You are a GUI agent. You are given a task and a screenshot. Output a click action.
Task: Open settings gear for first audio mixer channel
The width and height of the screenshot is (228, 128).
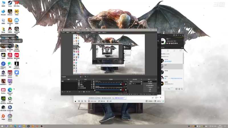click(126, 84)
